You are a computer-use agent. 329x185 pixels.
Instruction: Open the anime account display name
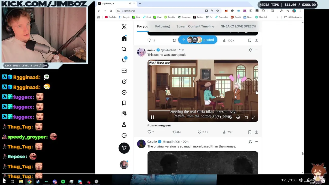tap(151, 50)
